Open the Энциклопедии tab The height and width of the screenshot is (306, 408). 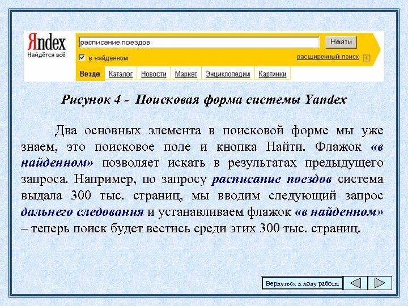click(228, 74)
